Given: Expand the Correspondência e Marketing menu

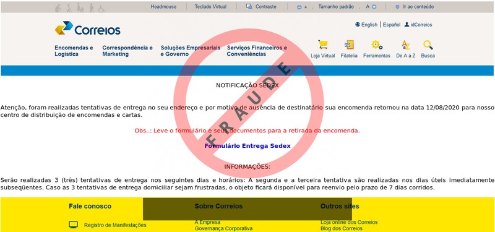Looking at the screenshot, I should [127, 51].
